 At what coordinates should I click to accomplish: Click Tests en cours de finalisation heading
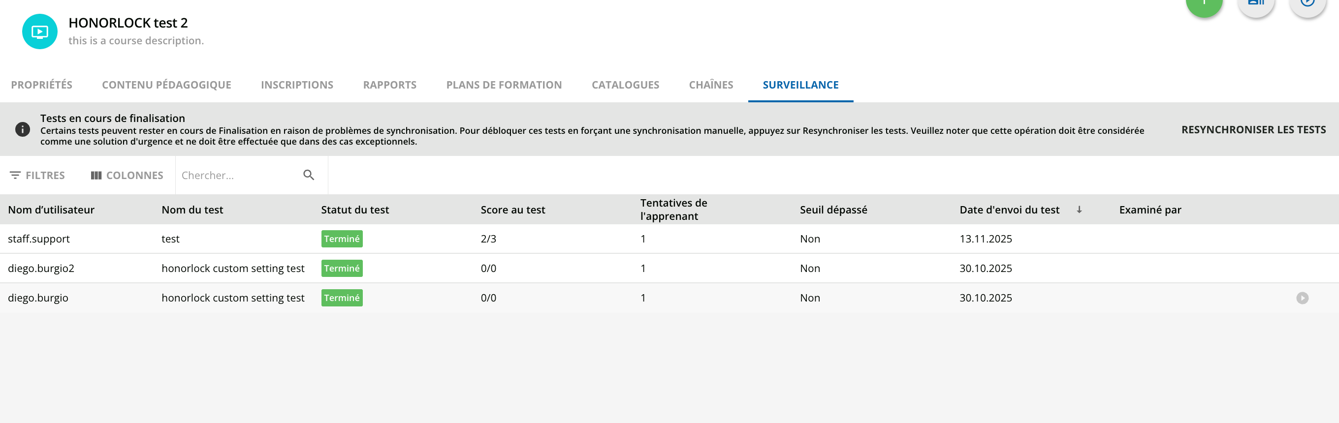click(112, 118)
